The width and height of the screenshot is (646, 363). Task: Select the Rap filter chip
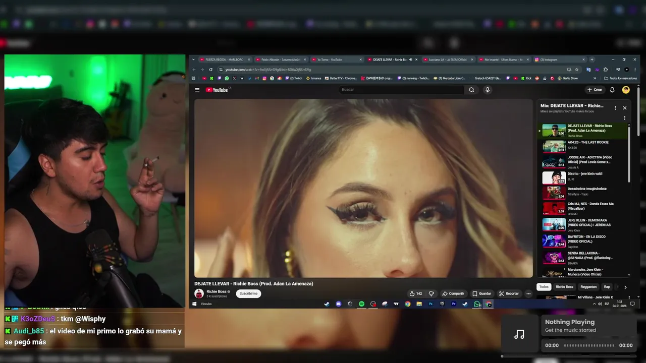tap(607, 287)
